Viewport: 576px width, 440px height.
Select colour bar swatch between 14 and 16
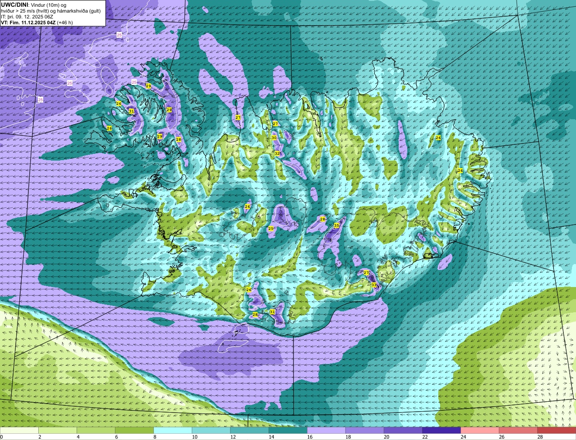tap(288, 430)
